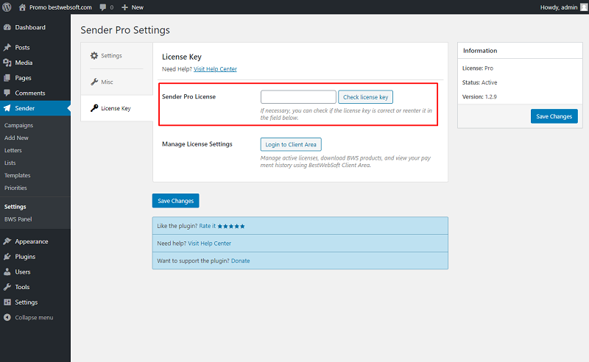
Task: Click Save Changes below the license panel
Action: [x=175, y=201]
